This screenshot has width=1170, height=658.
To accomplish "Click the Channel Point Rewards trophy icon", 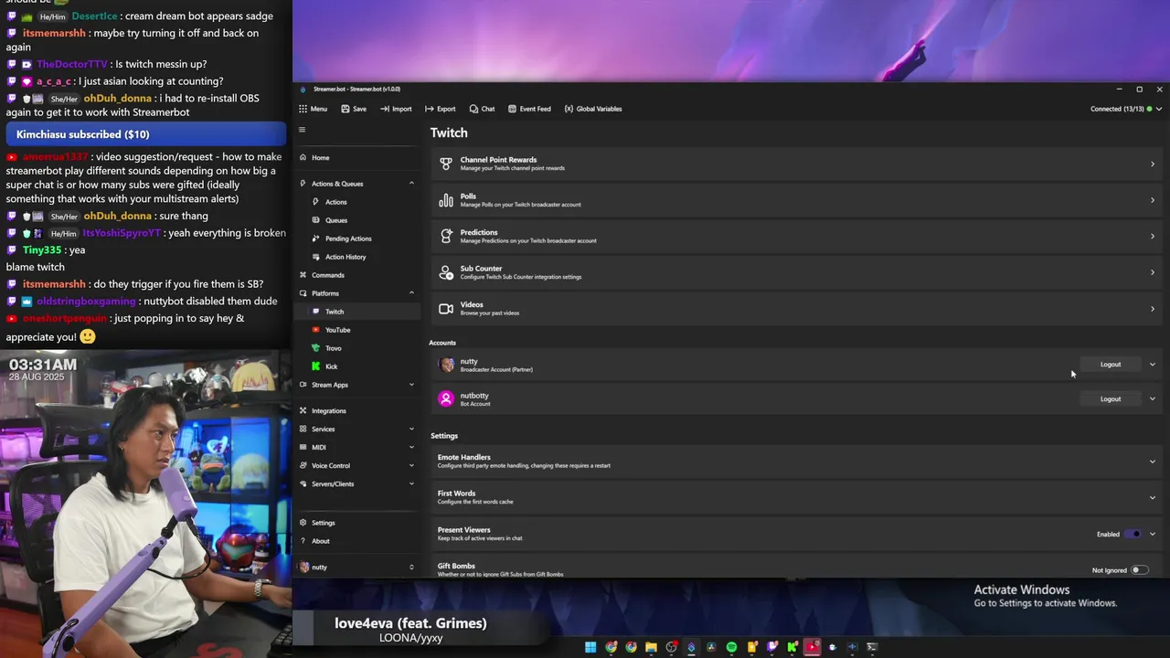I will click(x=446, y=164).
